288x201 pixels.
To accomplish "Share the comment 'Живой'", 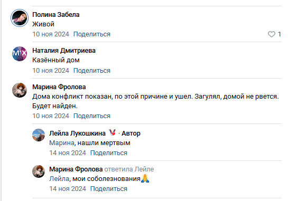I will coord(92,34).
